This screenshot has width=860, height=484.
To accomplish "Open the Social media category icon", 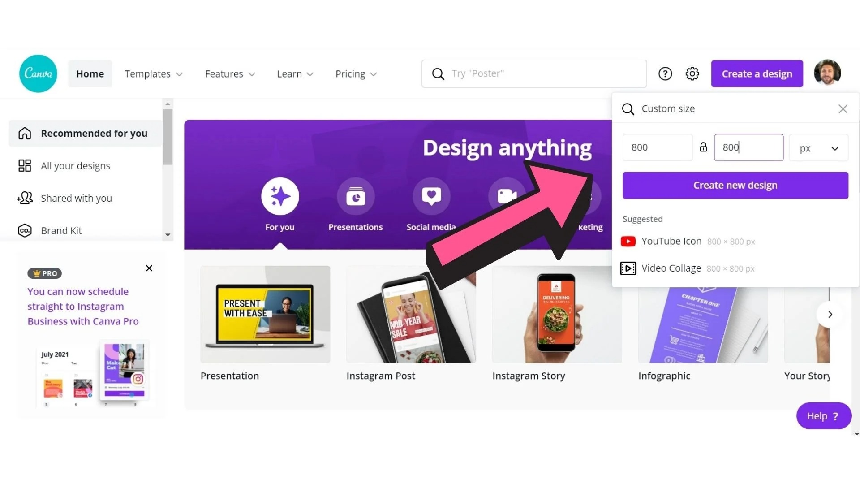I will [x=431, y=196].
